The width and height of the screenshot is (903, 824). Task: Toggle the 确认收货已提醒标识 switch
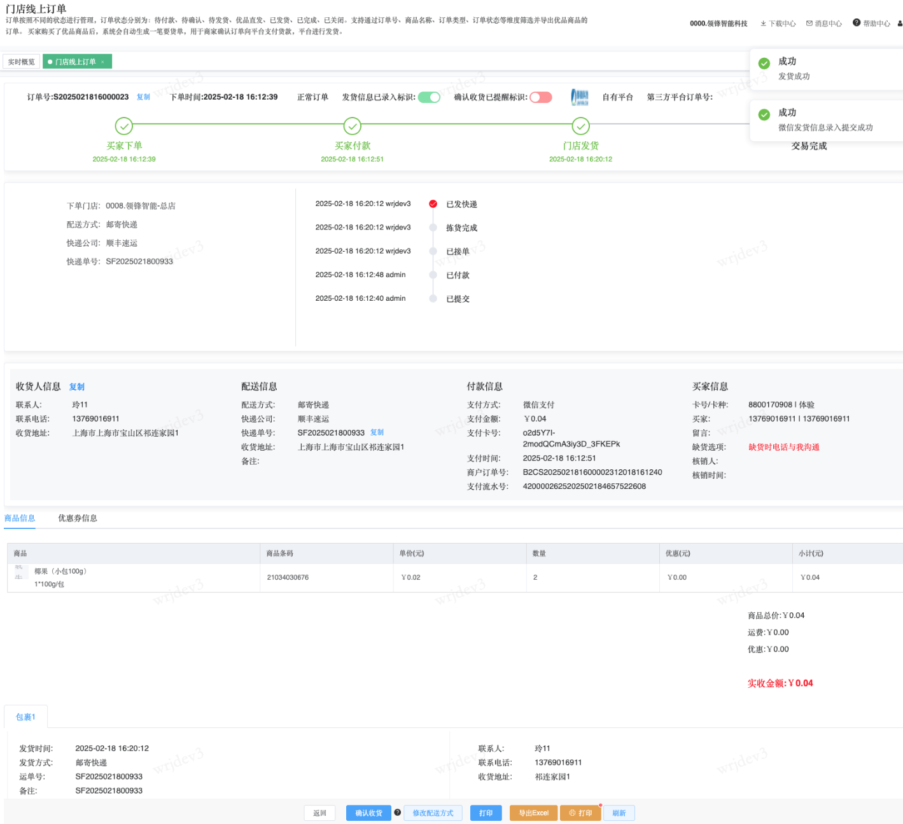(x=540, y=97)
